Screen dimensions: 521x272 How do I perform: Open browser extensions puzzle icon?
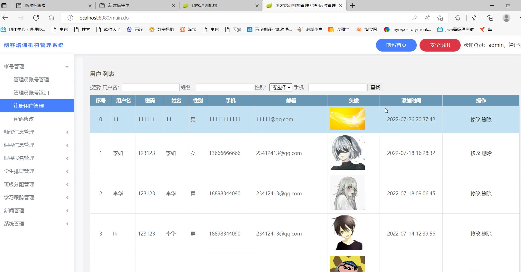coord(458,18)
